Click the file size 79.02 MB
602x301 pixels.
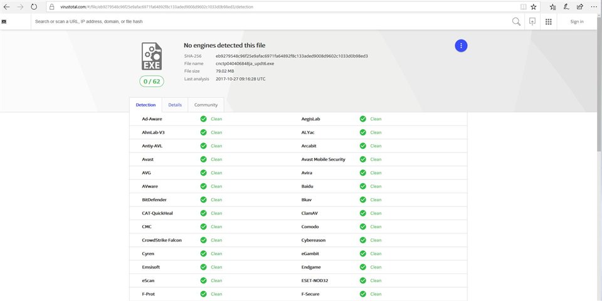click(x=225, y=71)
